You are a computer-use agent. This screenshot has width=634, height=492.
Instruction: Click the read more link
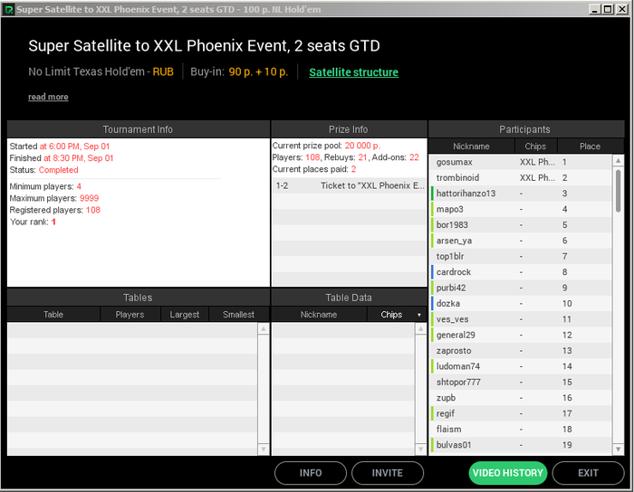click(x=48, y=97)
